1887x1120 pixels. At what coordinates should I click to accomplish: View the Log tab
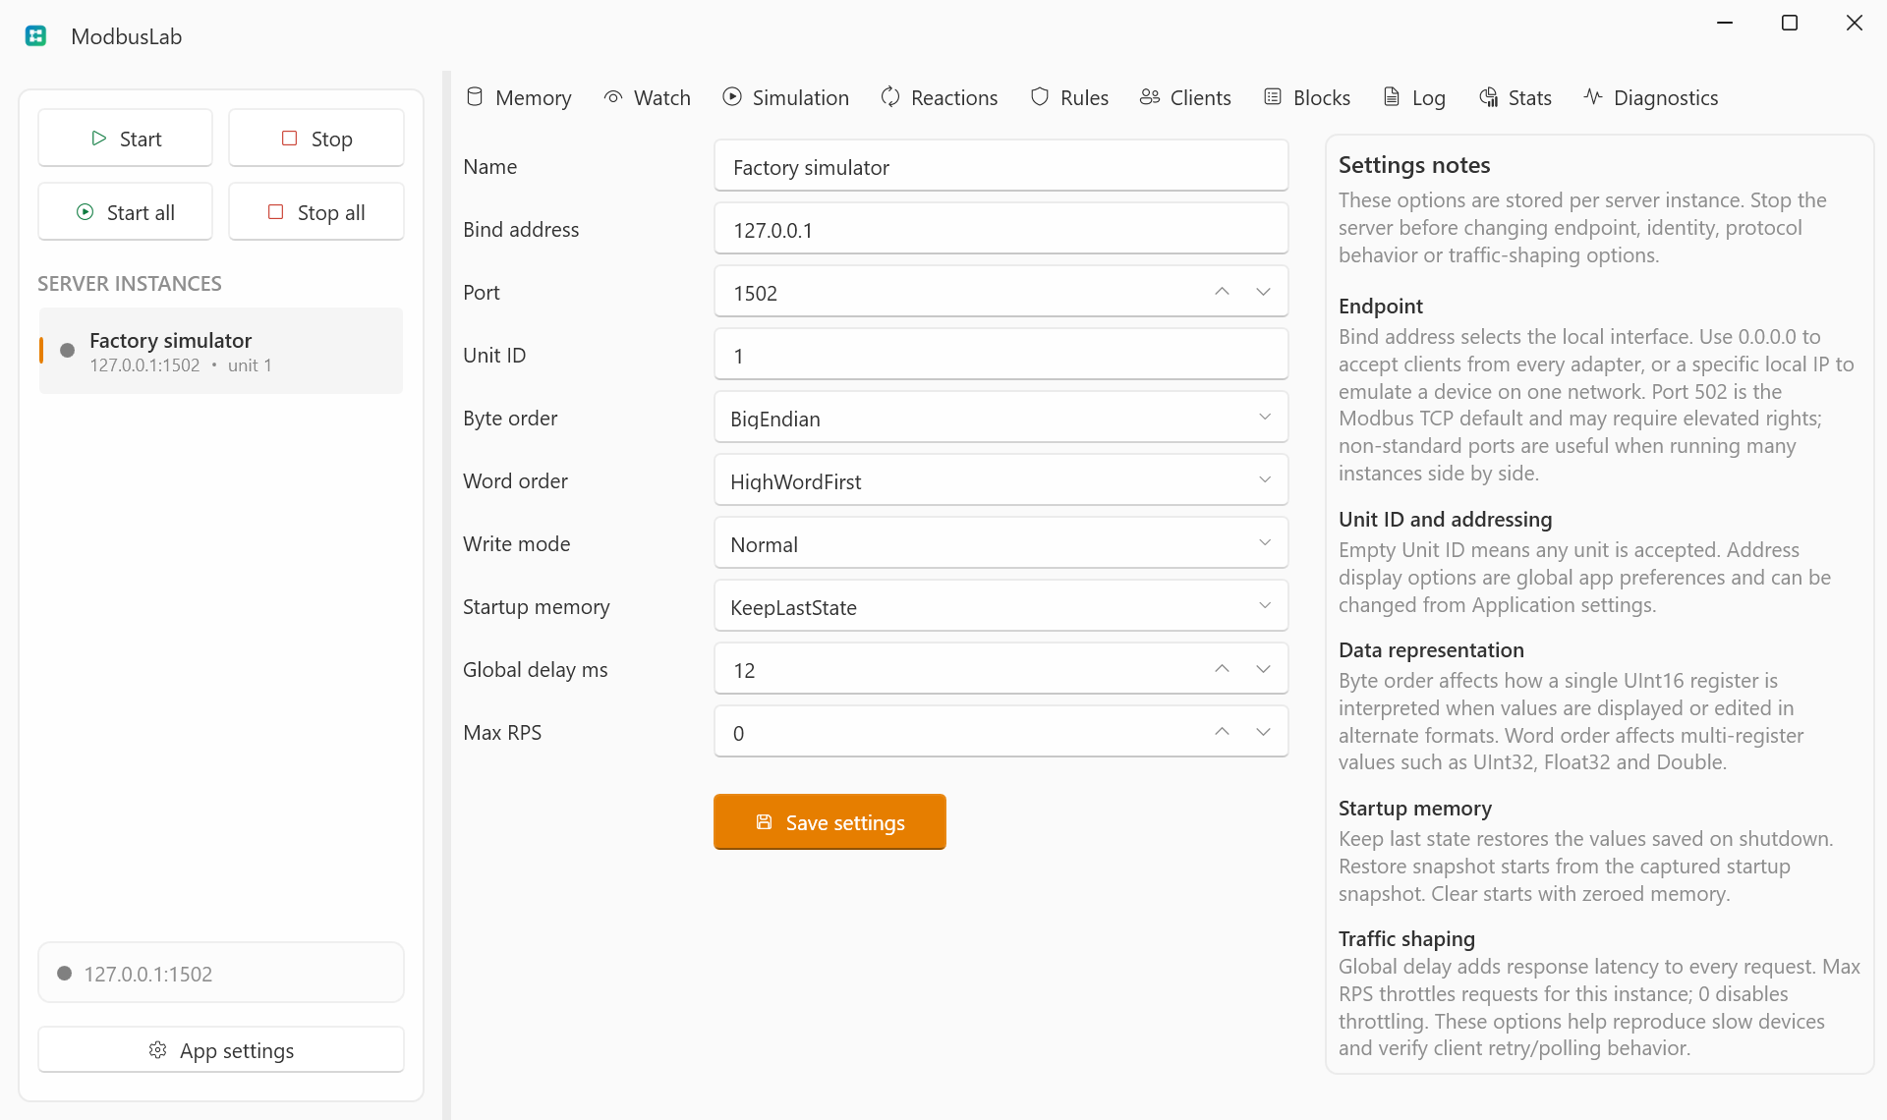(x=1414, y=97)
